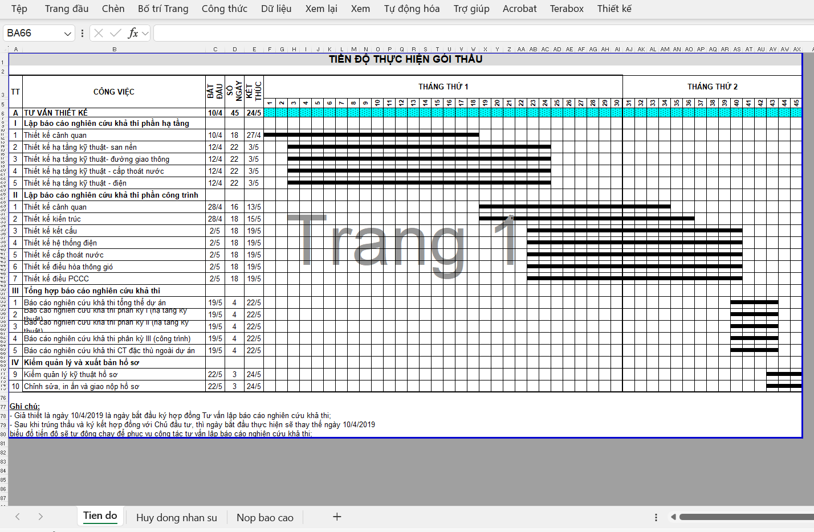
Task: Open the Dữ liệu menu
Action: (x=276, y=9)
